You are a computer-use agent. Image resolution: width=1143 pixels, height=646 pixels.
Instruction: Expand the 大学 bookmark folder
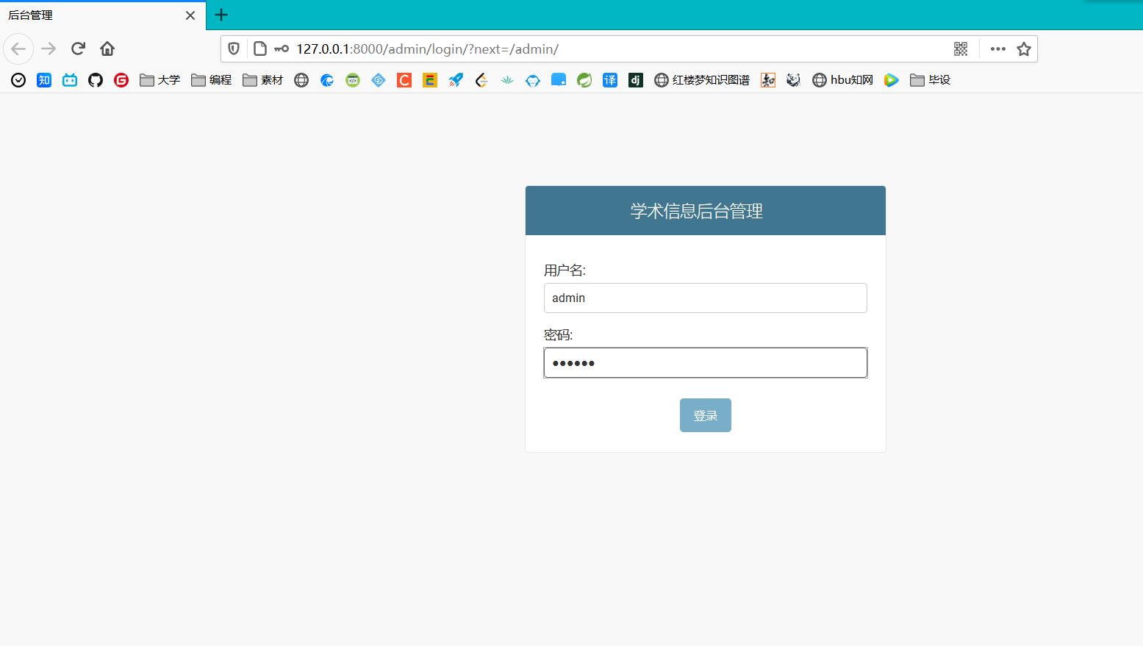160,80
